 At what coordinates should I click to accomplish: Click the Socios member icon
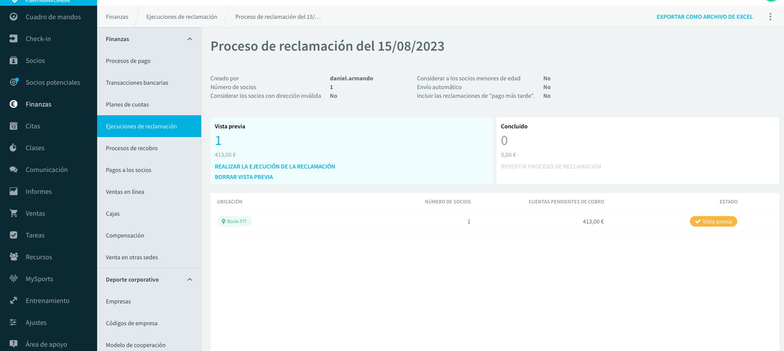click(x=14, y=60)
